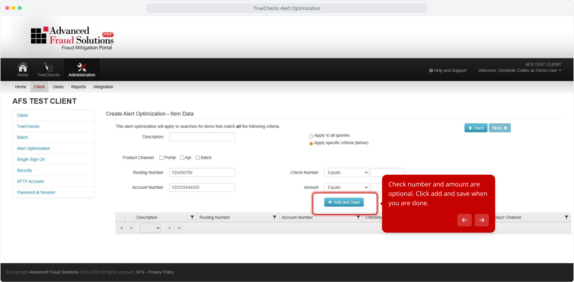
Task: Click the Advanced Fraud Solutions footer link
Action: [54, 272]
